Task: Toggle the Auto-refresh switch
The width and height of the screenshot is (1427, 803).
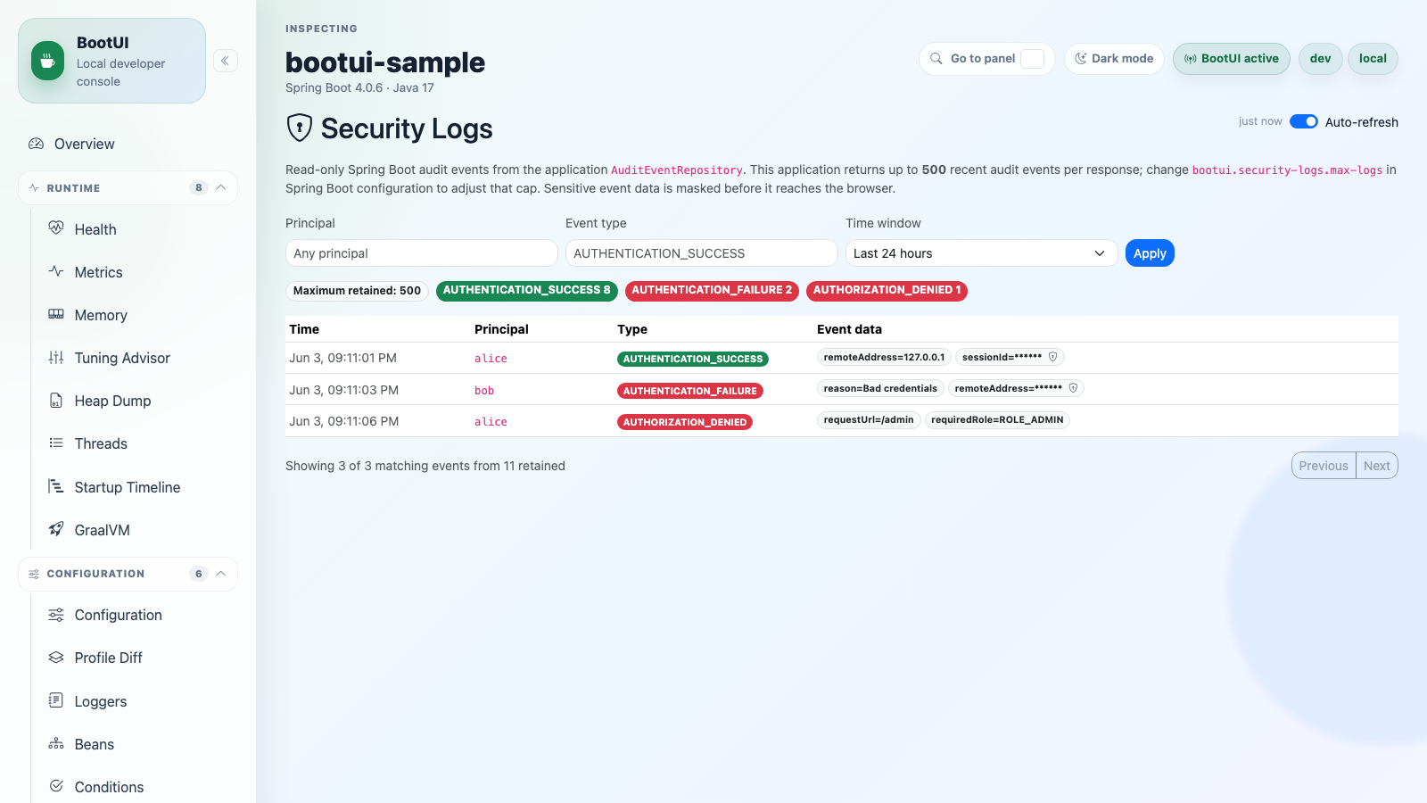Action: click(1304, 121)
